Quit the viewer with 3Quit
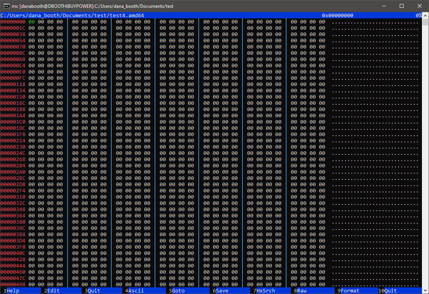This screenshot has height=294, width=429. click(93, 291)
